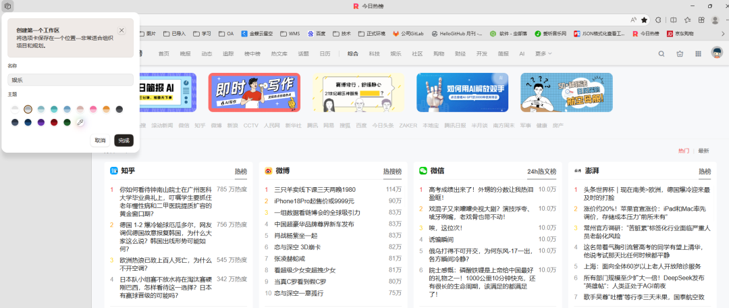Click the 知乎 card logo icon
Viewport: 729px width, 308px height.
tap(114, 171)
